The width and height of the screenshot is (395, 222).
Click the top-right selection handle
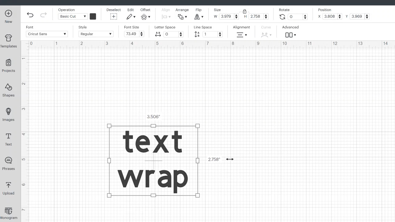(x=197, y=126)
